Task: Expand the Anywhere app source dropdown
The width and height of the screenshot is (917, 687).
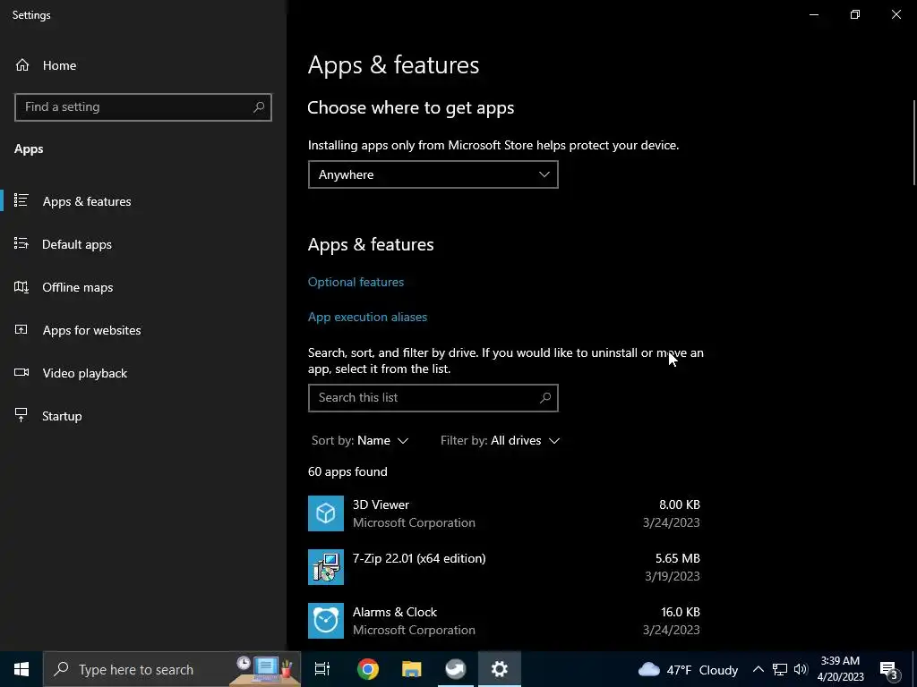Action: 433,174
